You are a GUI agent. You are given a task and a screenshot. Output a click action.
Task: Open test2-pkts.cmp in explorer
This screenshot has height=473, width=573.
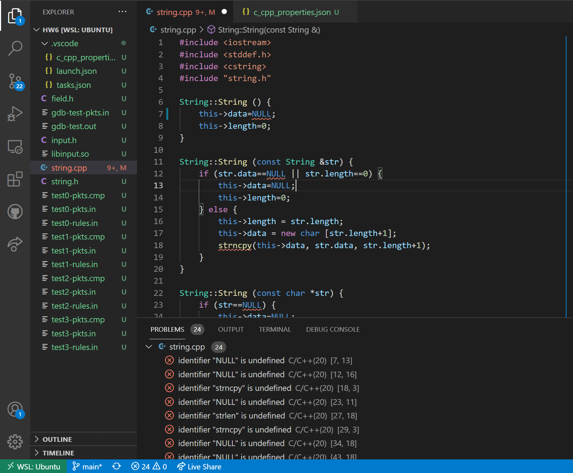point(84,278)
